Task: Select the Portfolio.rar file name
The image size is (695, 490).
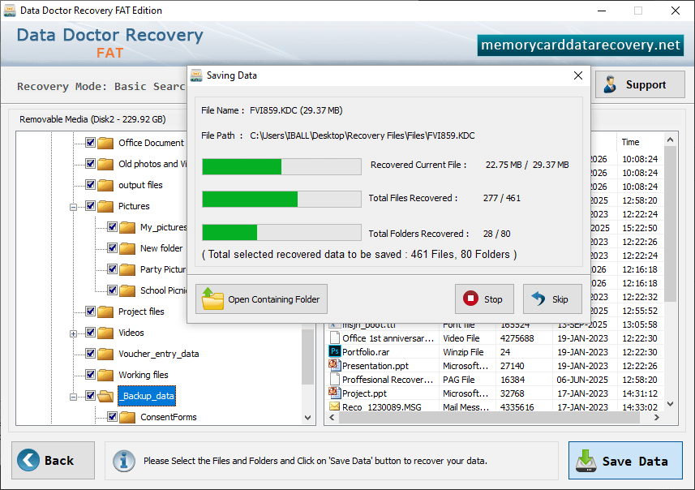Action: point(366,352)
